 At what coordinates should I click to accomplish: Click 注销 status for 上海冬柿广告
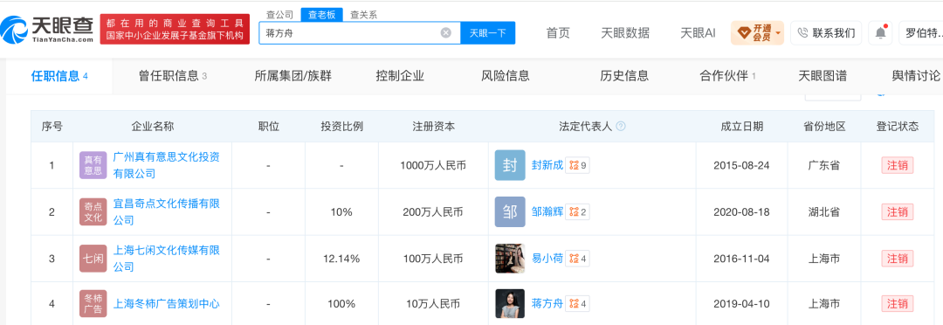(898, 304)
